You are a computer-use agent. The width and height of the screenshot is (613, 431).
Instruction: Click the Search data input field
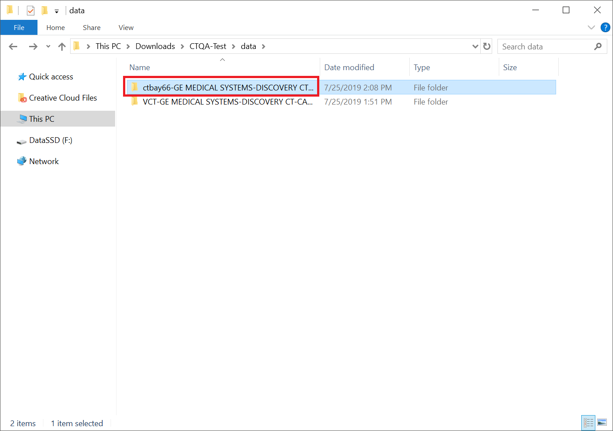click(546, 46)
